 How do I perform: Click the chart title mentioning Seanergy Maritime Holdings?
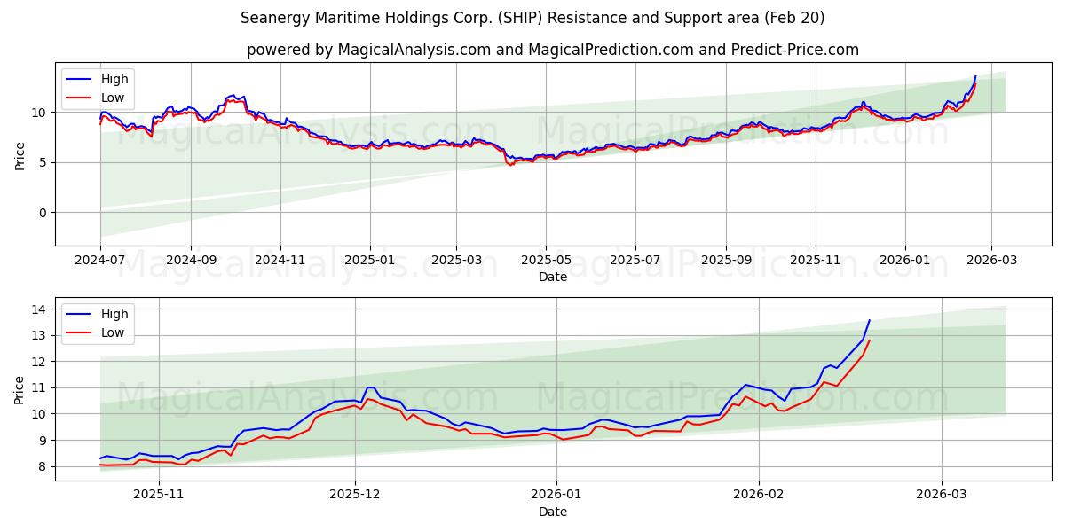(x=532, y=18)
